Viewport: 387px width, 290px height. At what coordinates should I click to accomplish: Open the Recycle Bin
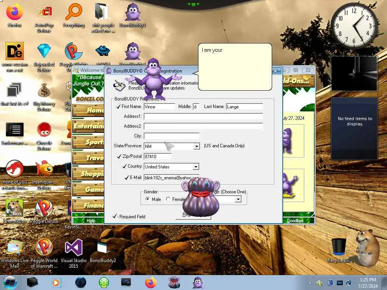(x=339, y=250)
